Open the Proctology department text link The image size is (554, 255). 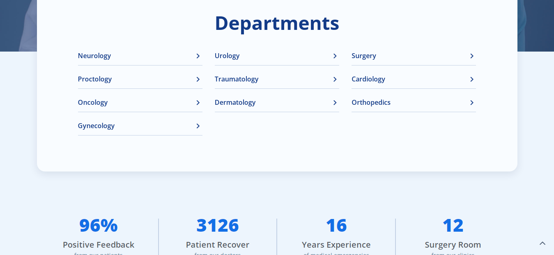(95, 79)
